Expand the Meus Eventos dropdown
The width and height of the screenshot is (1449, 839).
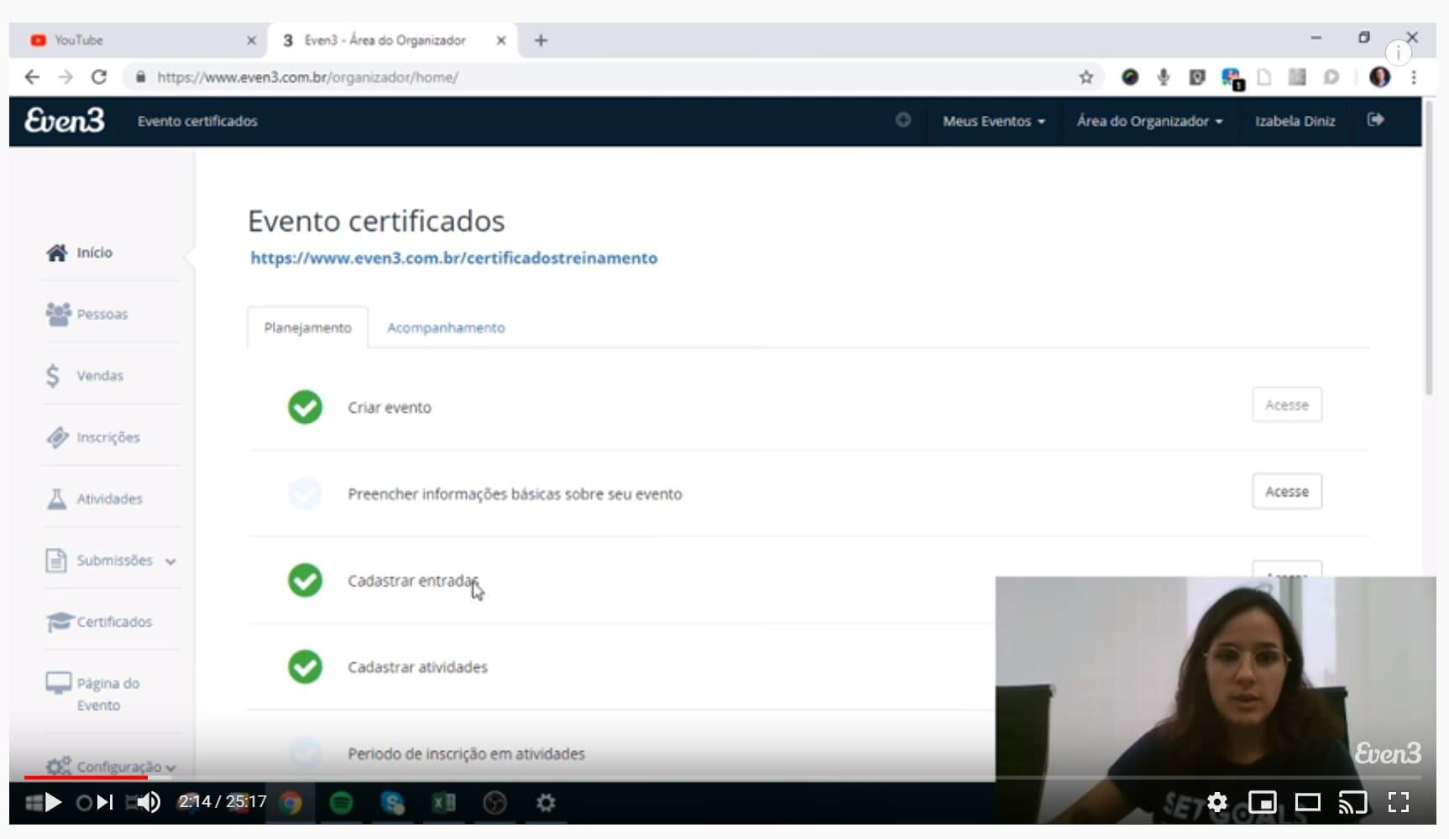(993, 121)
